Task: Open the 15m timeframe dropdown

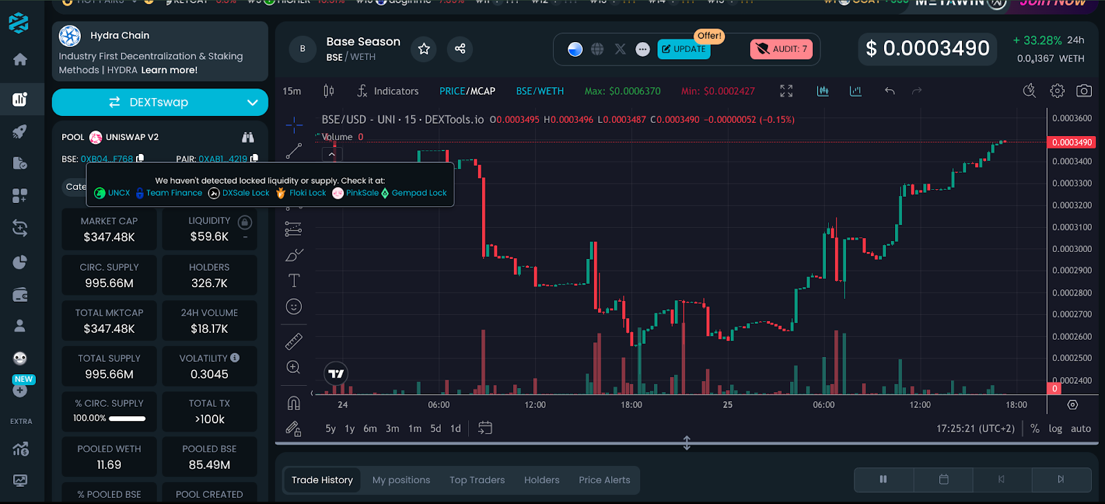Action: point(291,91)
